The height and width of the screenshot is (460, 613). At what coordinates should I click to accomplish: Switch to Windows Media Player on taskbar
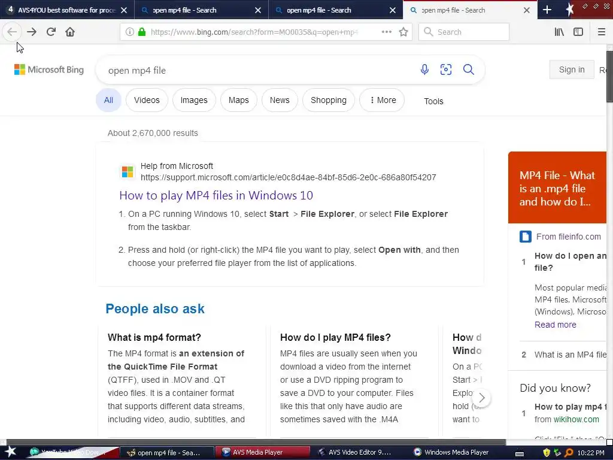click(x=454, y=453)
